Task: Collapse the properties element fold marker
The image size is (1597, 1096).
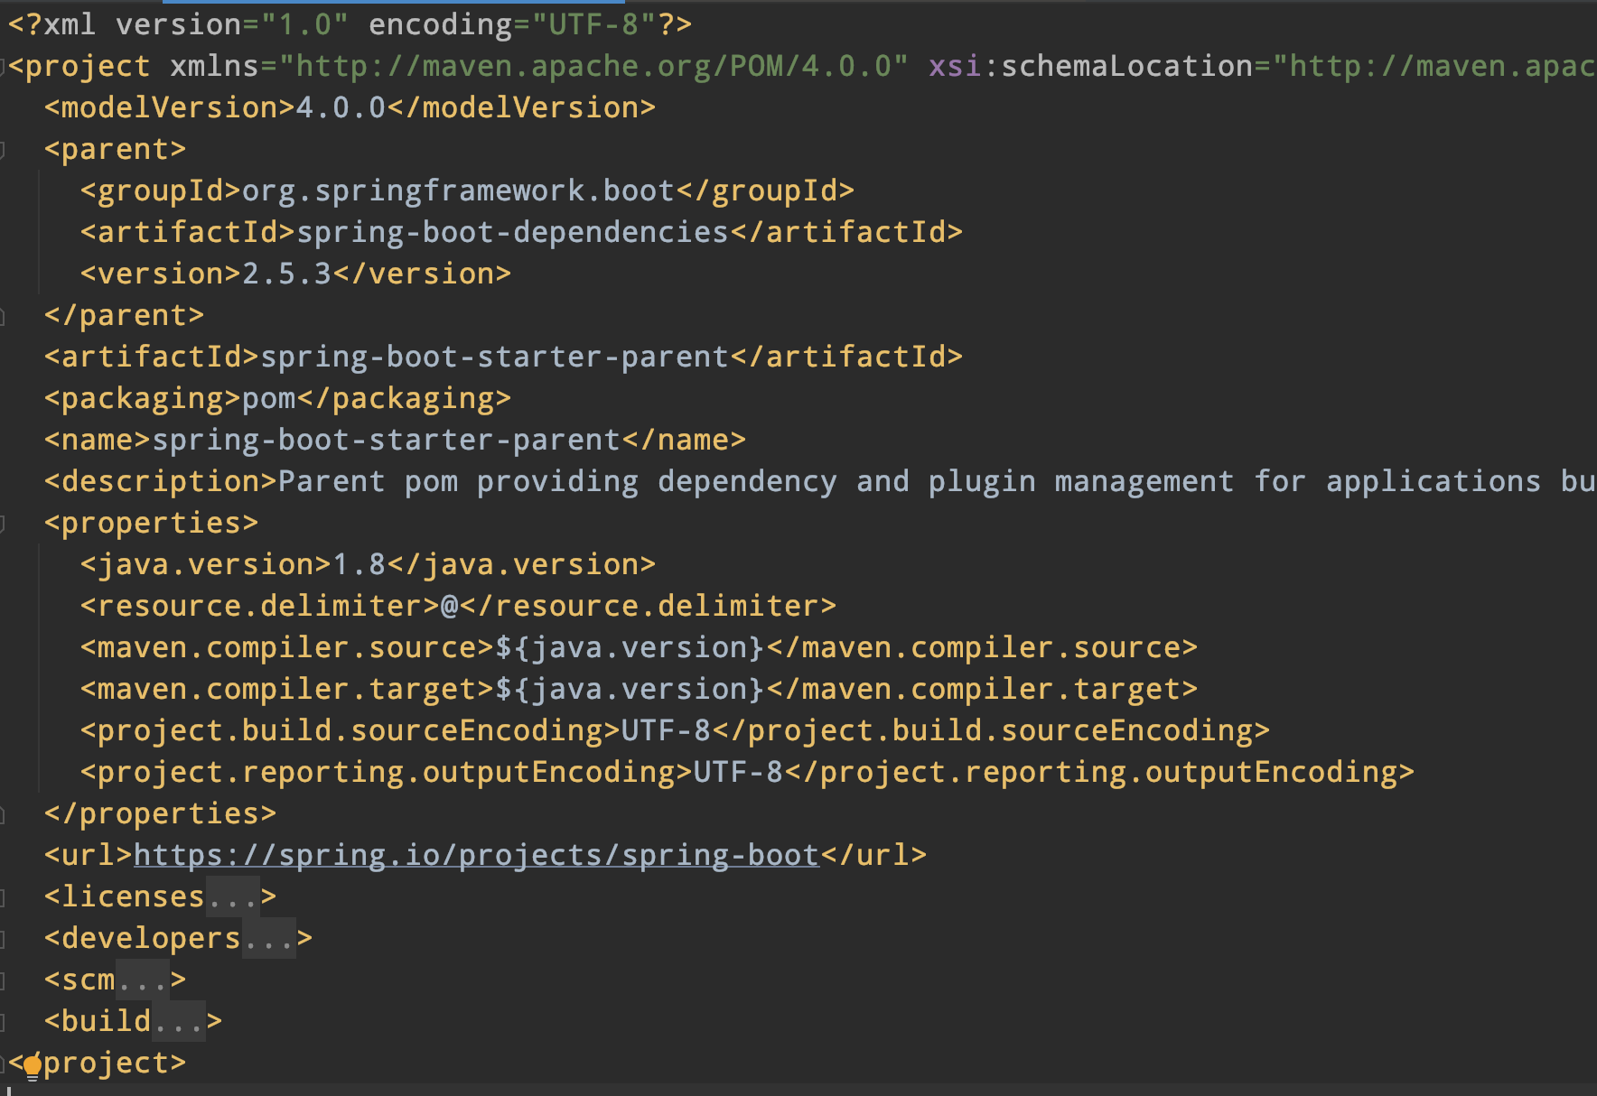Action: point(3,524)
